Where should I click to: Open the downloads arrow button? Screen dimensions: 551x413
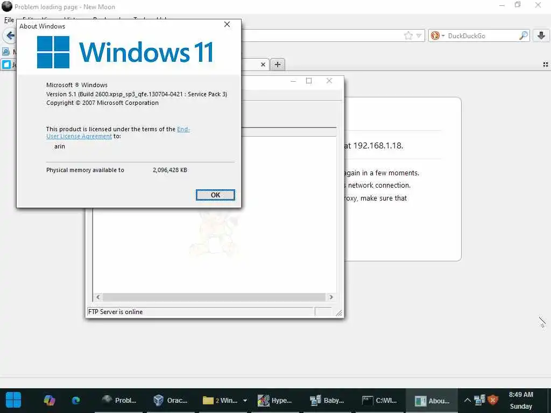pyautogui.click(x=541, y=35)
